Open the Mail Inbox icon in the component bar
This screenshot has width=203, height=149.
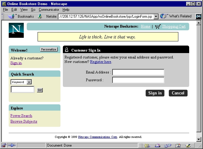tap(158, 146)
